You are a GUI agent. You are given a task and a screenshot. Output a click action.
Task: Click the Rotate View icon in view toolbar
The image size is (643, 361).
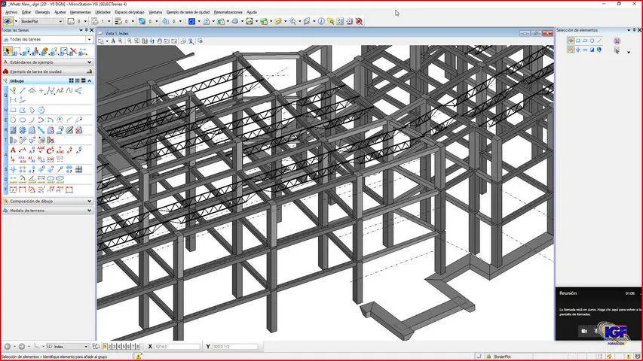tap(152, 41)
